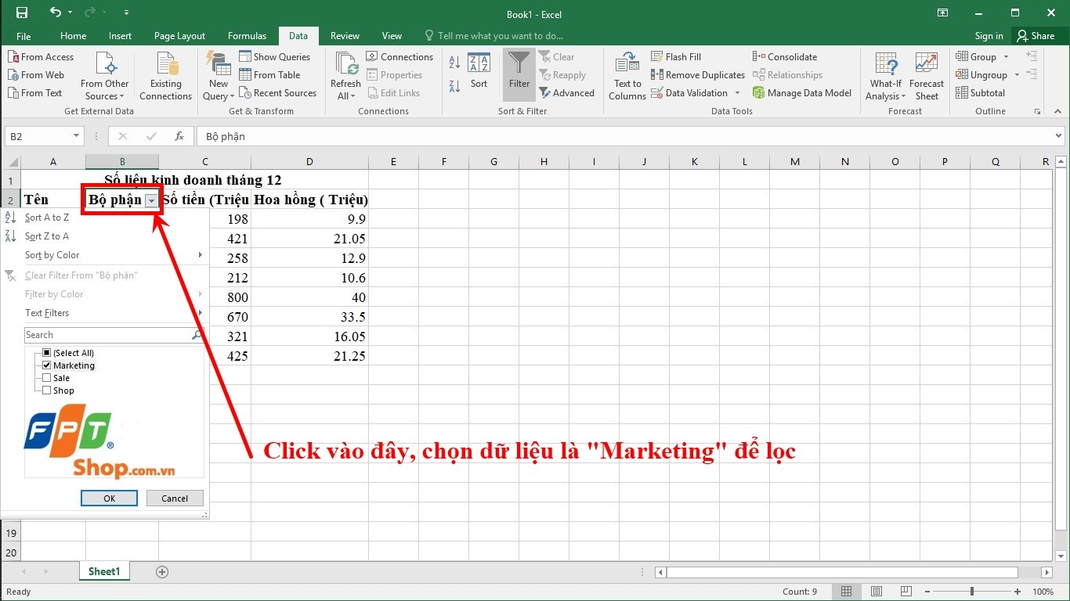Click Flash Fill

point(676,57)
